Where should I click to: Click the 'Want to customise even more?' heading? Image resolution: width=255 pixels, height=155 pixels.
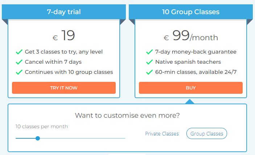pos(127,116)
